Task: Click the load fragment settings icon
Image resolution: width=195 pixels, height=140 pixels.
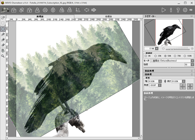Action: 62,10
